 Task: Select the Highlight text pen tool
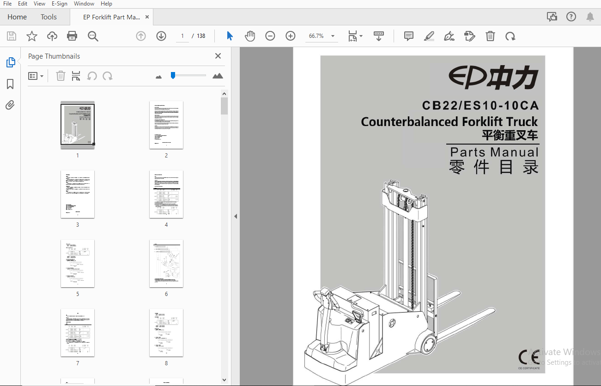429,36
